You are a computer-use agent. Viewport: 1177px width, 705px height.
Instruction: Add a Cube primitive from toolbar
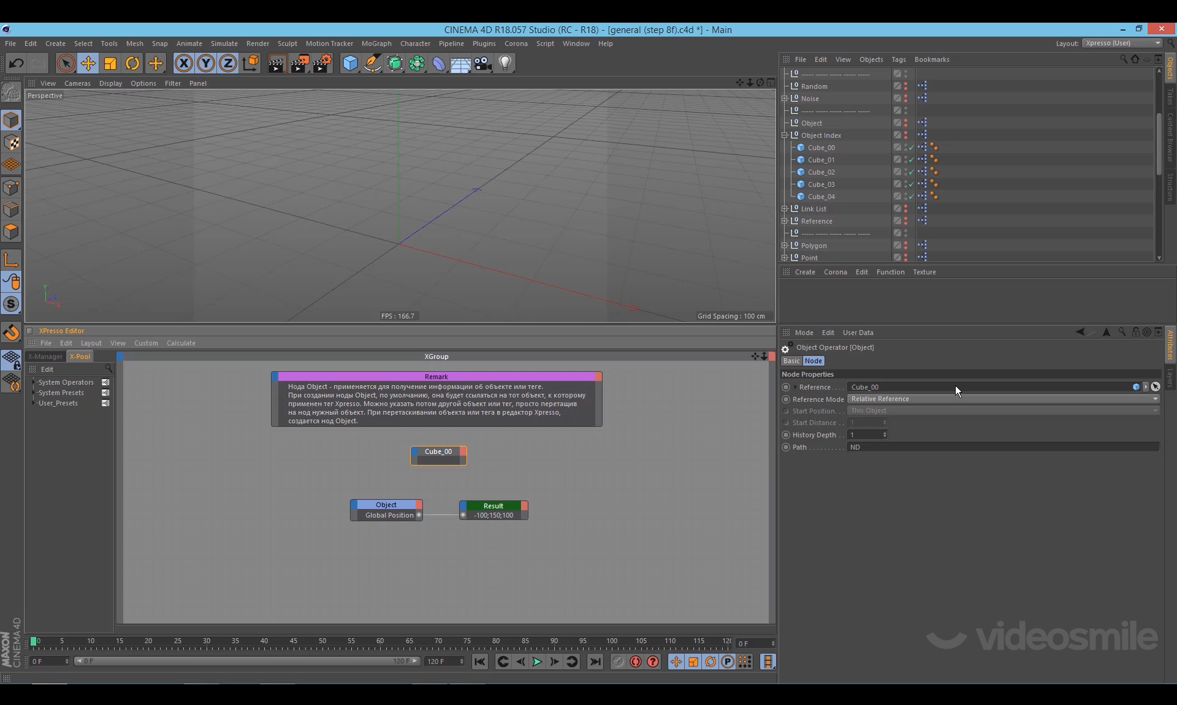tap(350, 63)
